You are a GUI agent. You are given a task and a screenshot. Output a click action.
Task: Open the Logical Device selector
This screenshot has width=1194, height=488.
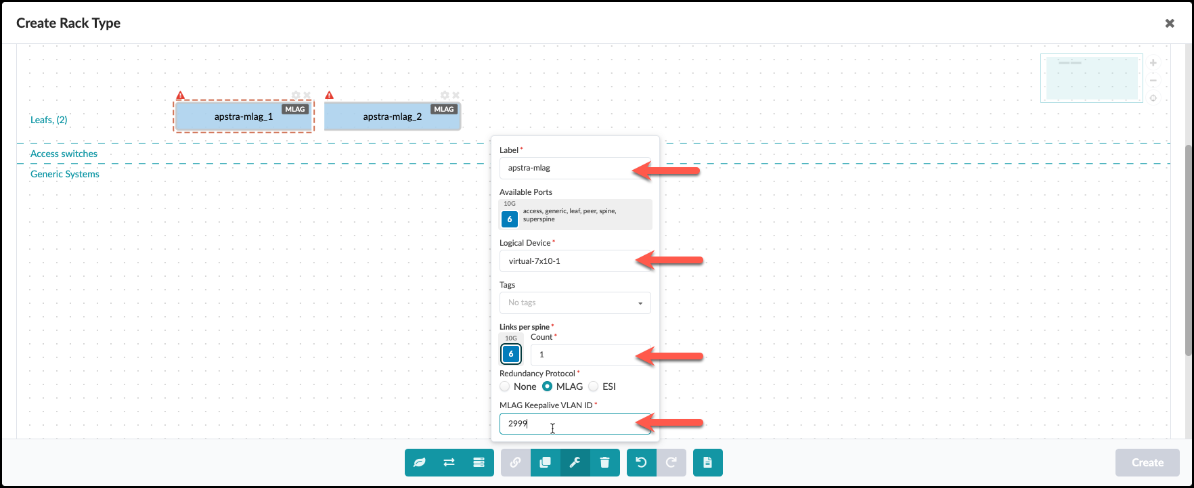point(575,261)
